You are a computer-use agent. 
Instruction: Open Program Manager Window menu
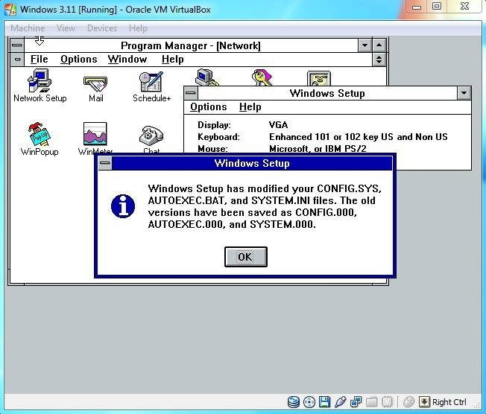pyautogui.click(x=127, y=60)
